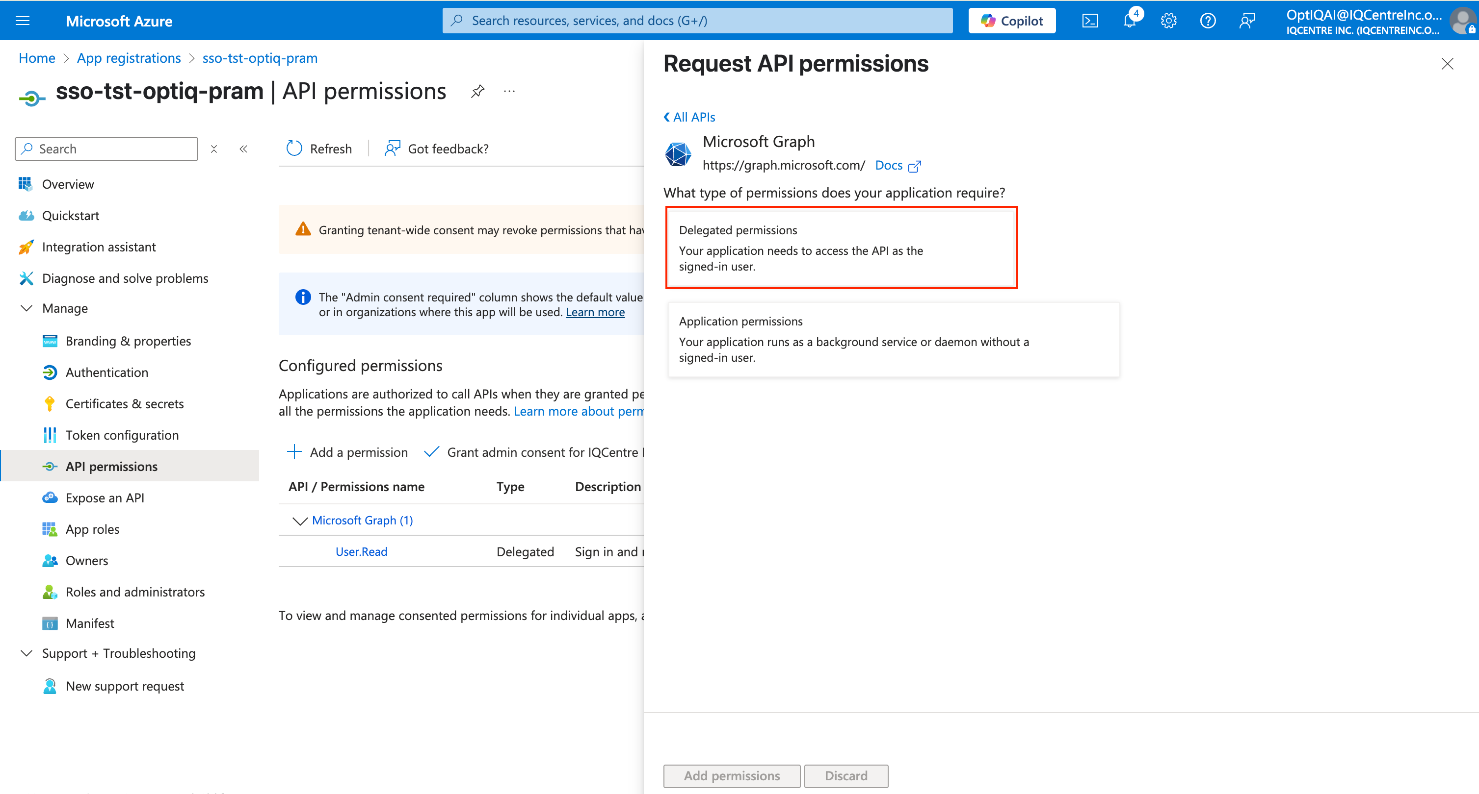Launch Cloud Shell from the top bar
The height and width of the screenshot is (794, 1479).
point(1090,21)
